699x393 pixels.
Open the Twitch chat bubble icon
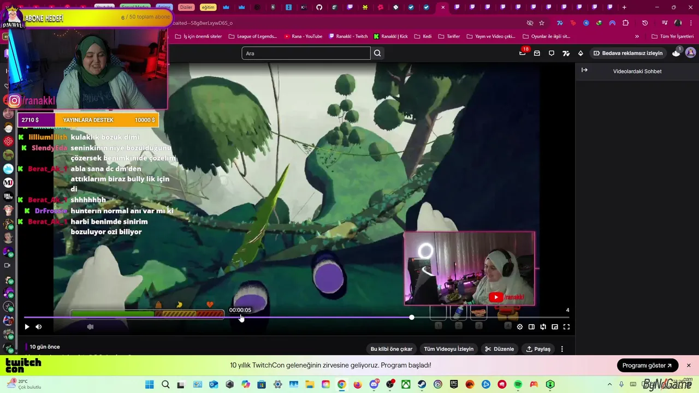point(552,53)
